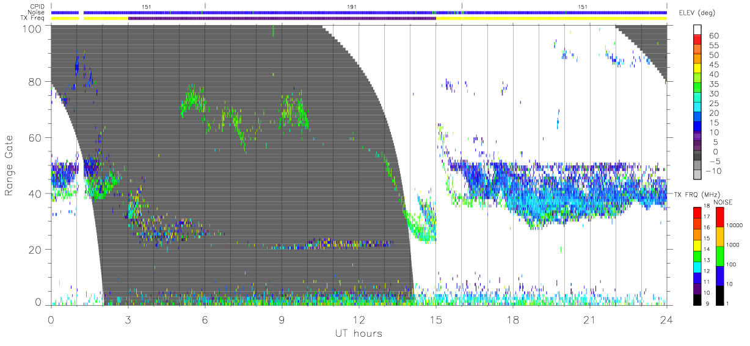Image resolution: width=750 pixels, height=346 pixels.
Task: Click the purple segment of TX Freq bar
Action: 282,18
